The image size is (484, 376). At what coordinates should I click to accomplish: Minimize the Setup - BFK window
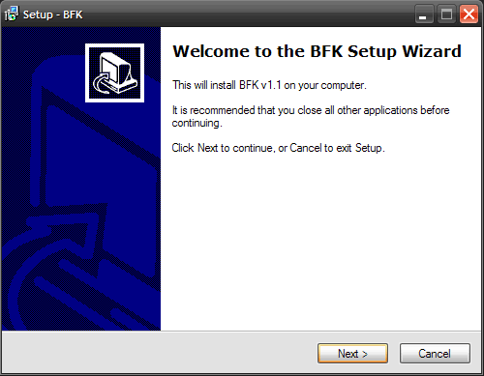(x=424, y=14)
